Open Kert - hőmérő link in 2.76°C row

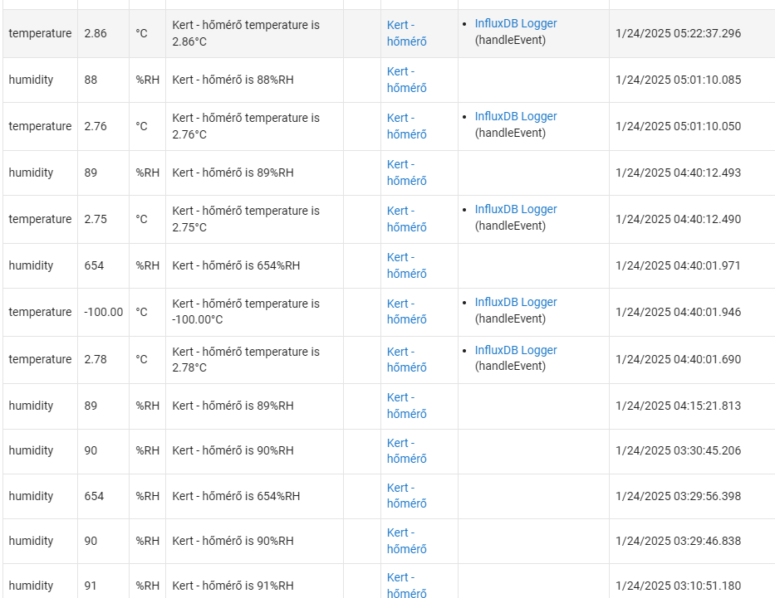click(406, 126)
